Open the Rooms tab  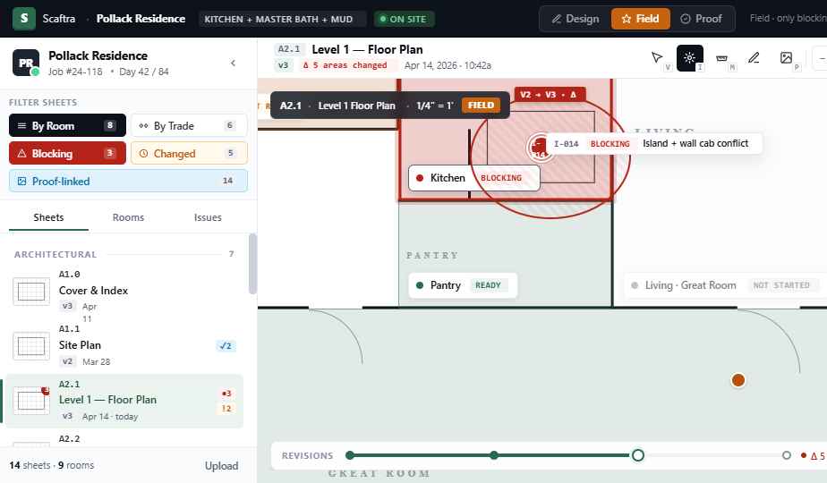point(128,217)
